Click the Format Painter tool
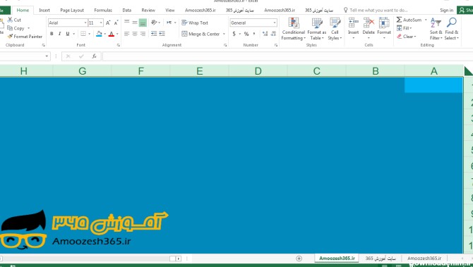The width and height of the screenshot is (473, 267). click(25, 37)
